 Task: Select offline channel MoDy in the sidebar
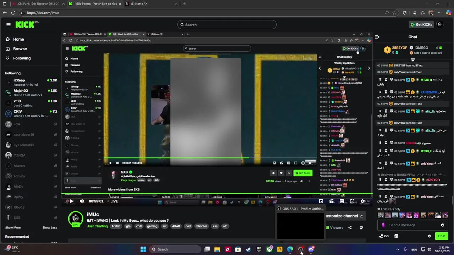pos(31,186)
